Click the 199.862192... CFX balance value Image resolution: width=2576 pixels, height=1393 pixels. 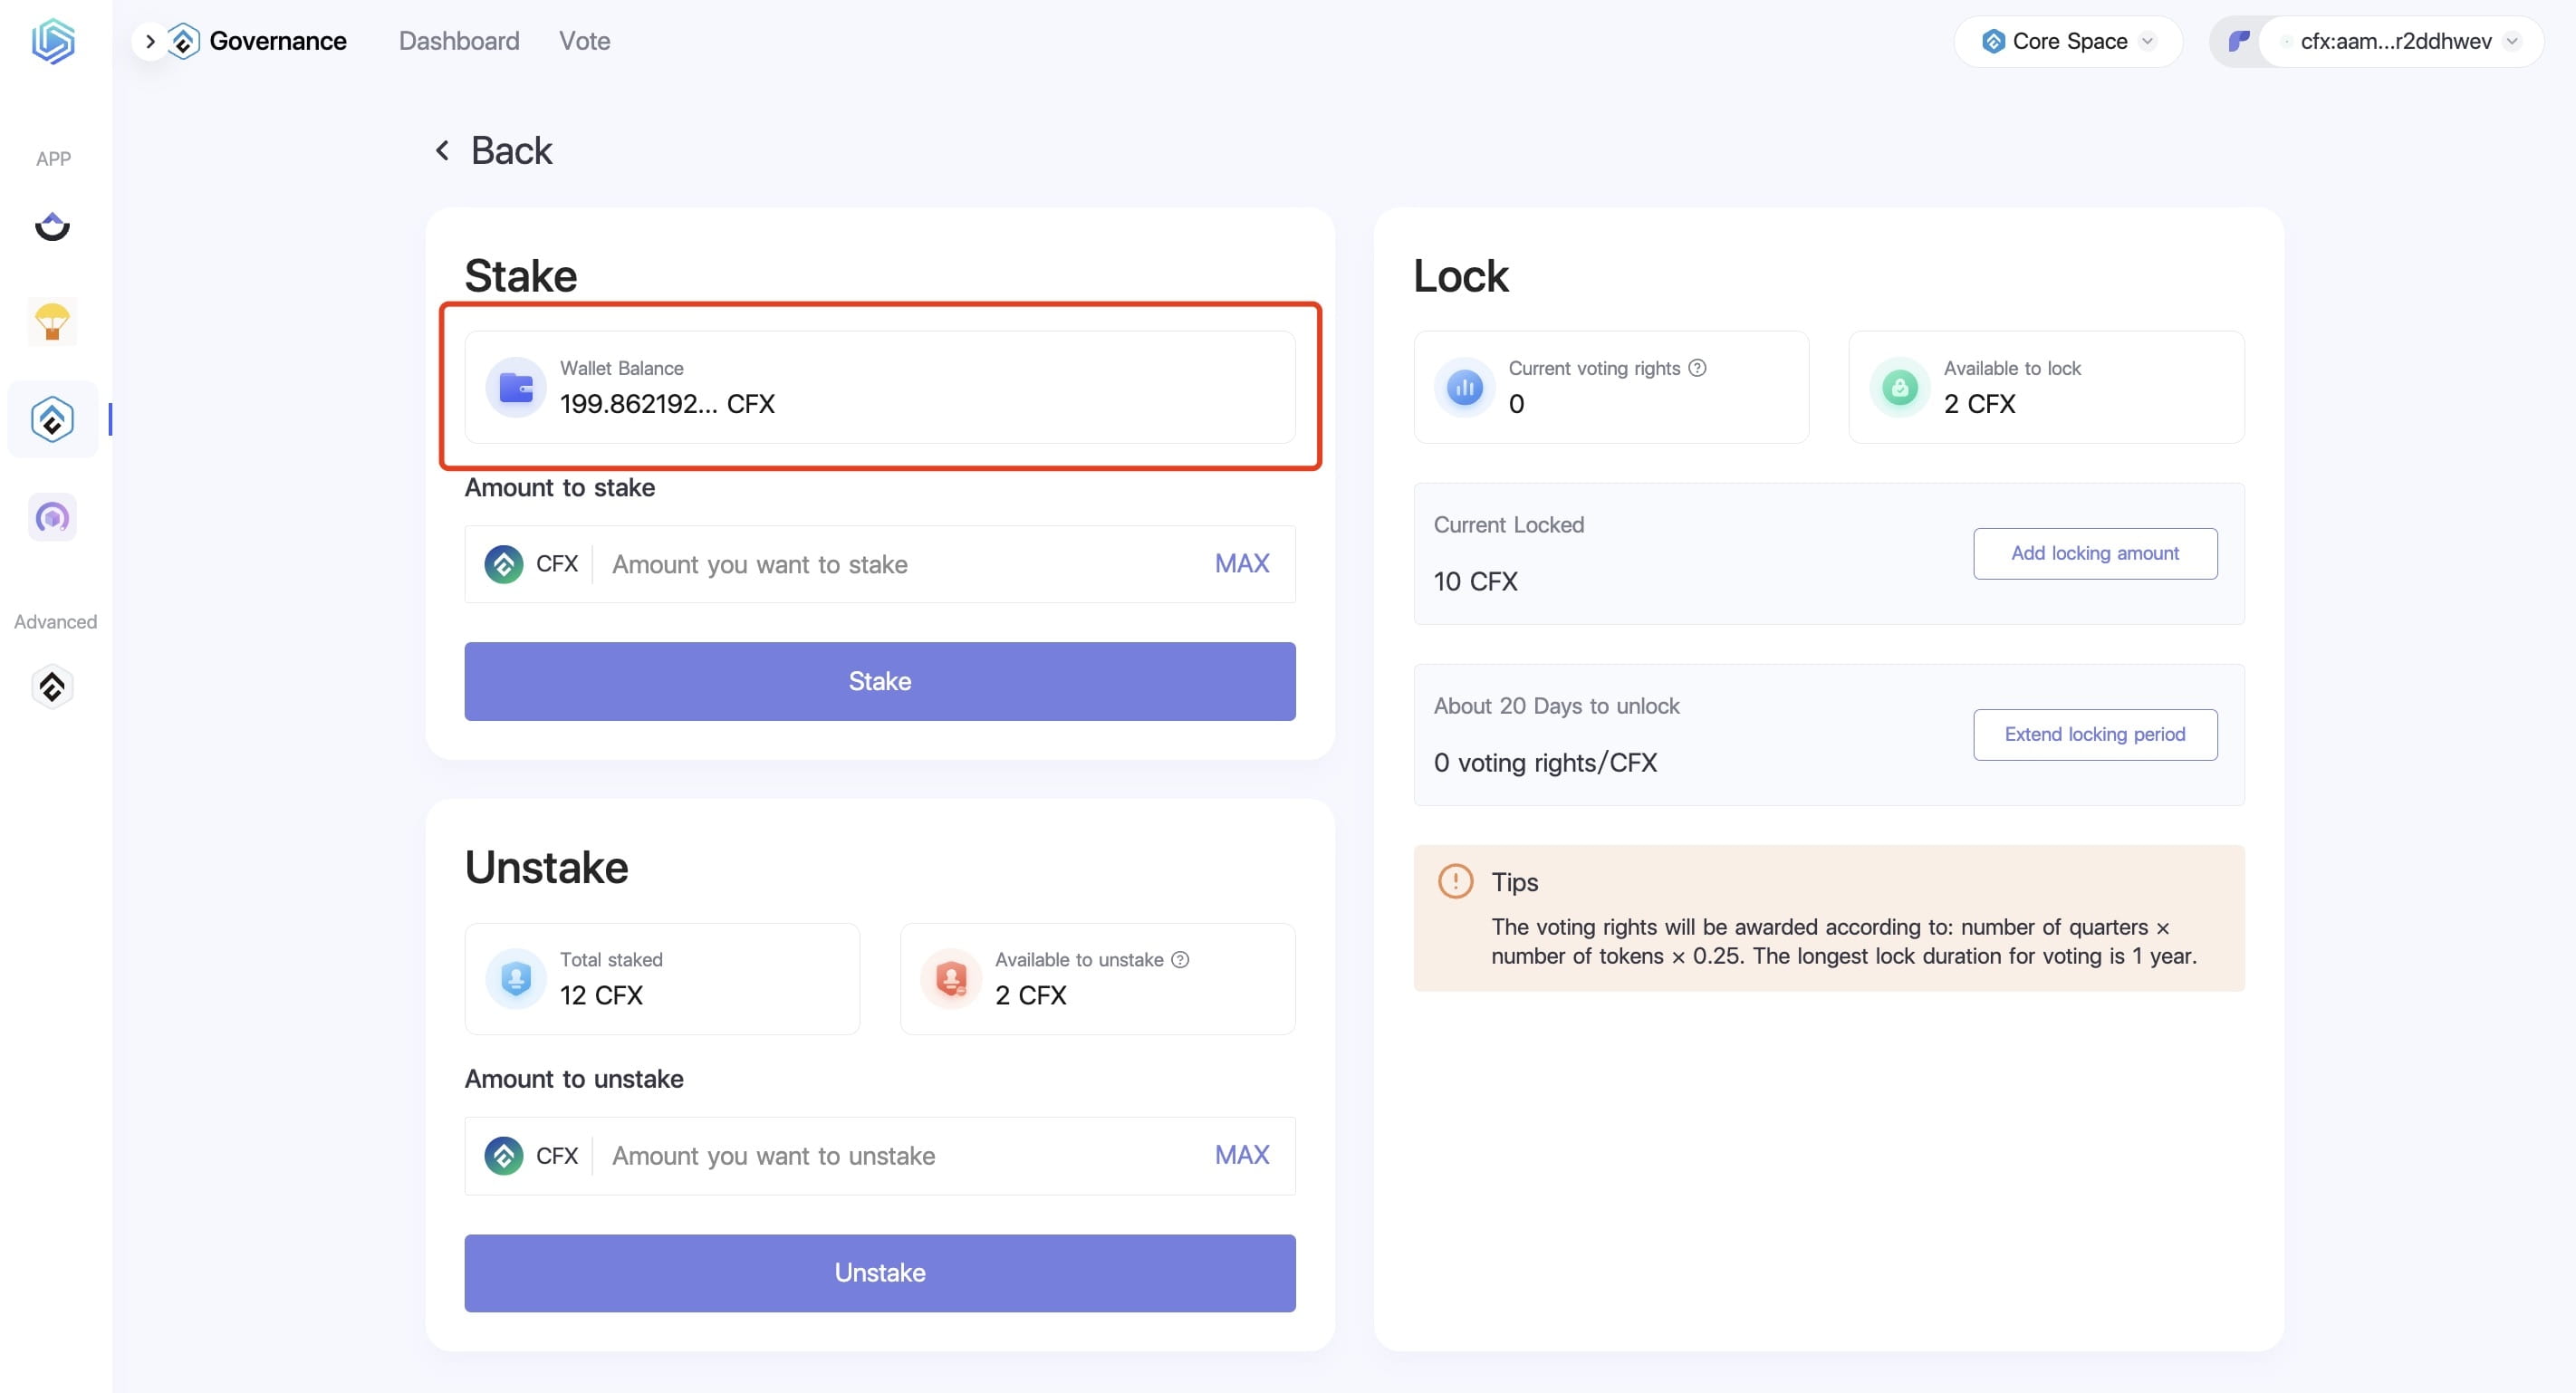point(667,404)
